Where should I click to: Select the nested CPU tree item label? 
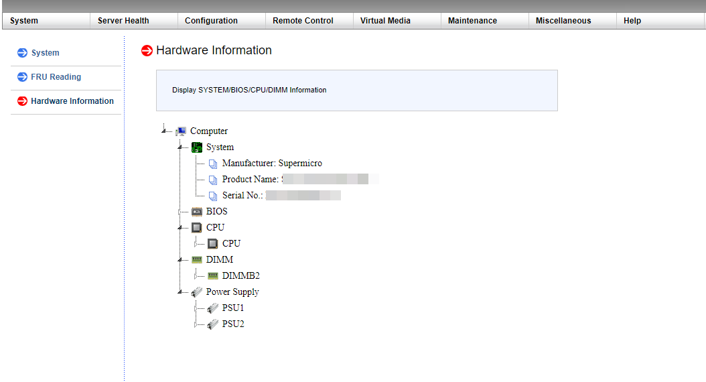(231, 244)
